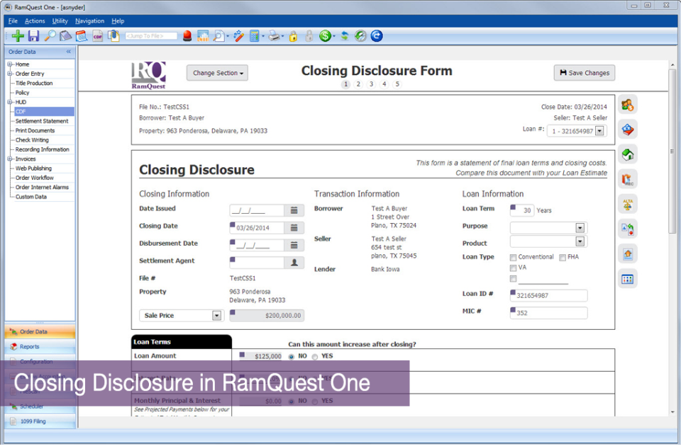This screenshot has width=681, height=446.
Task: Select the CDF icon on the toolbar
Action: point(97,36)
